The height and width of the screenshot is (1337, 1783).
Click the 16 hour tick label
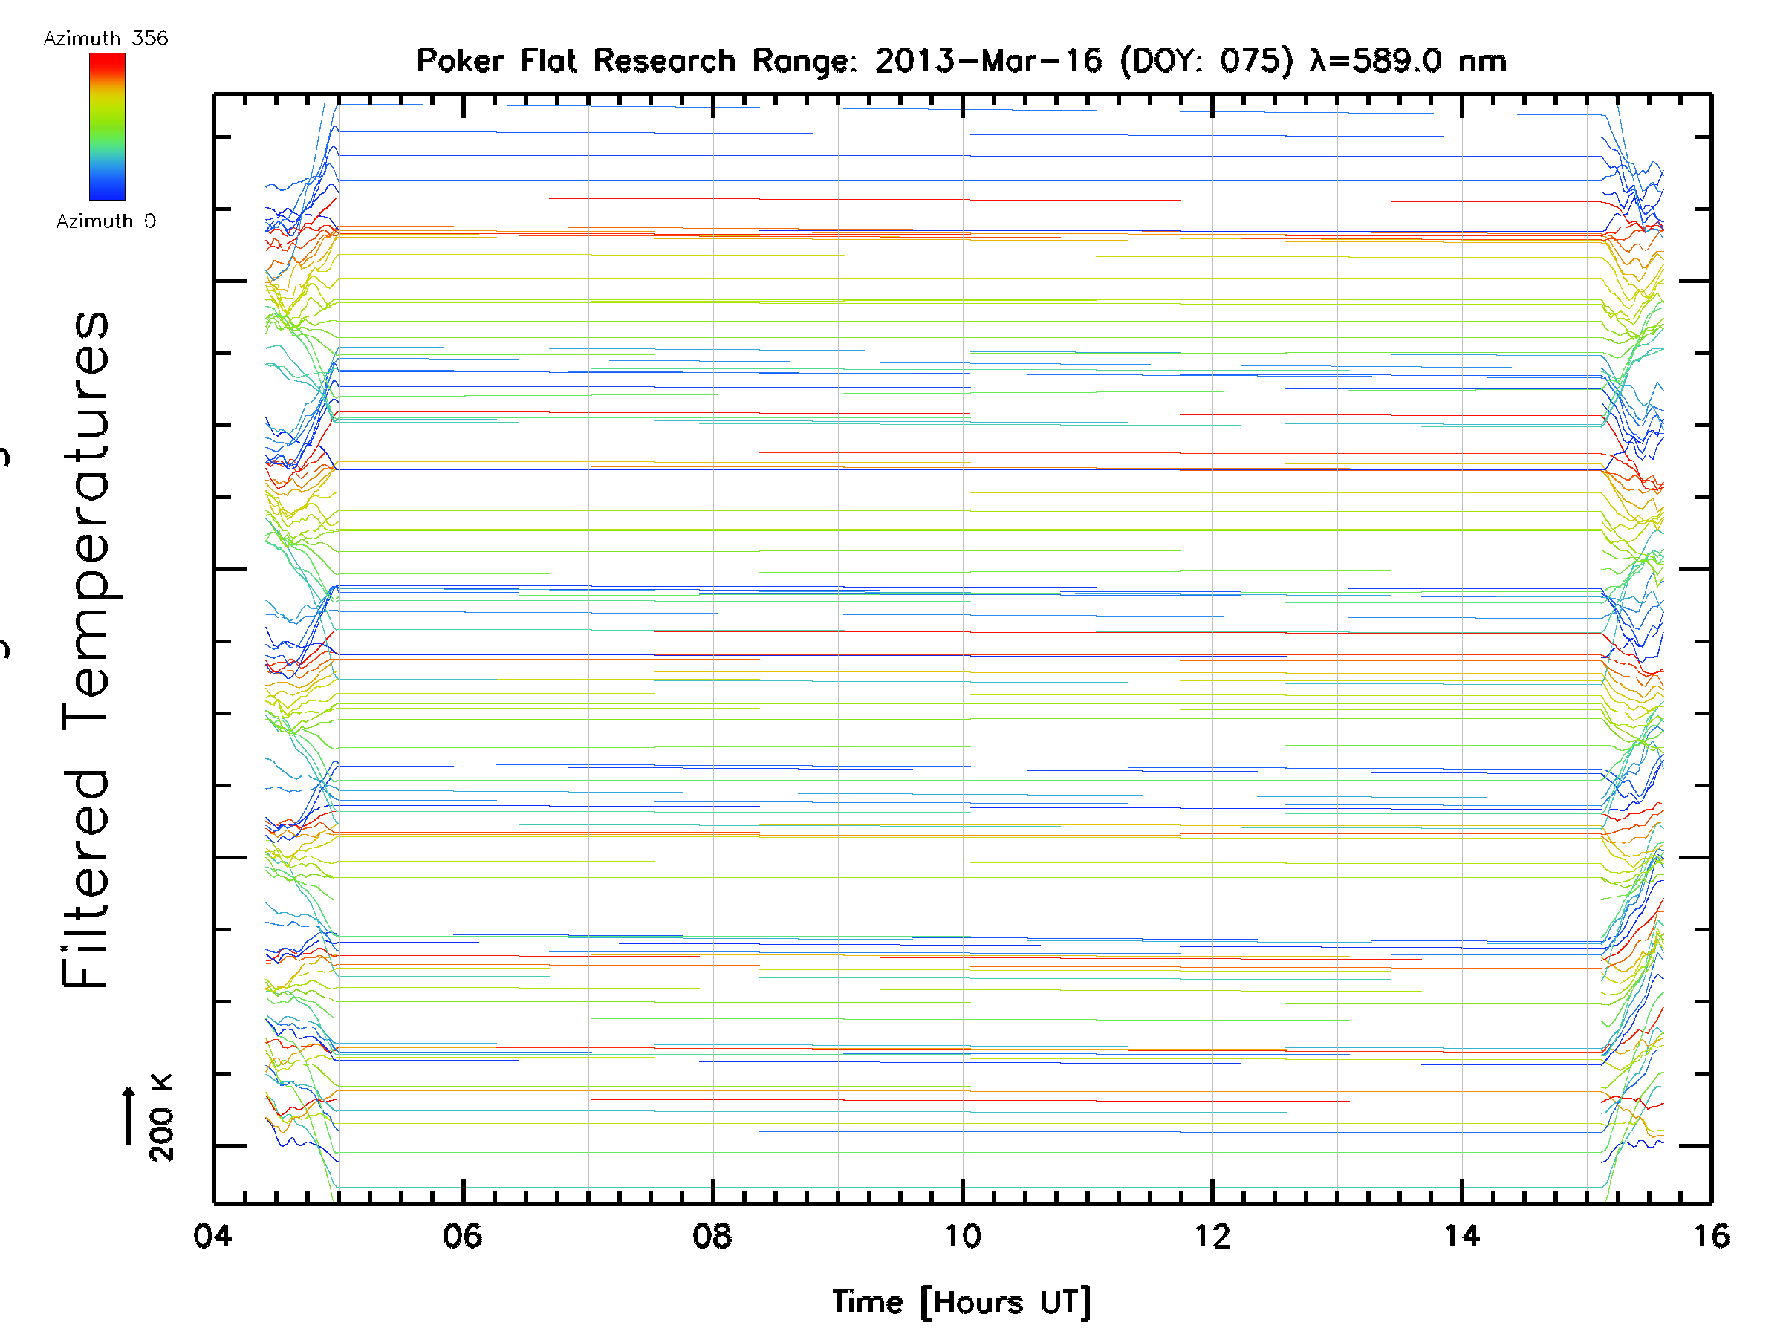pyautogui.click(x=1712, y=1236)
